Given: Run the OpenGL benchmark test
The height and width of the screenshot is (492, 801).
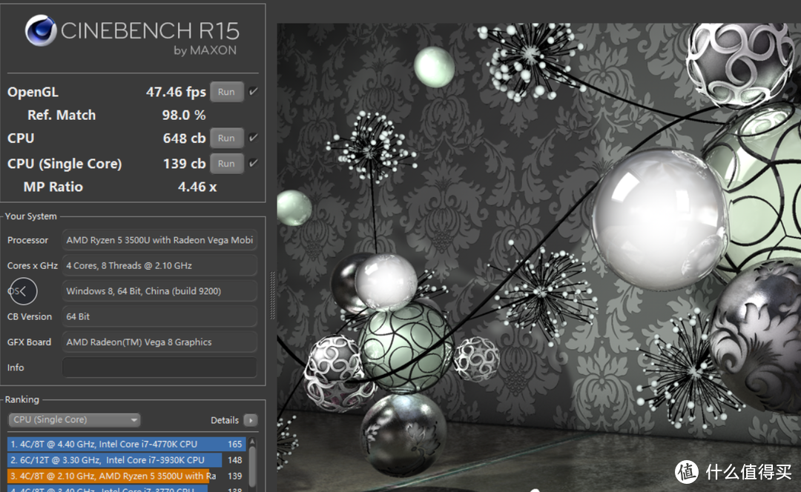Looking at the screenshot, I should click(226, 92).
